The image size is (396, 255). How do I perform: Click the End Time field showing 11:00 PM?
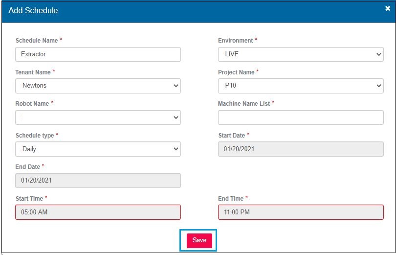click(x=300, y=212)
